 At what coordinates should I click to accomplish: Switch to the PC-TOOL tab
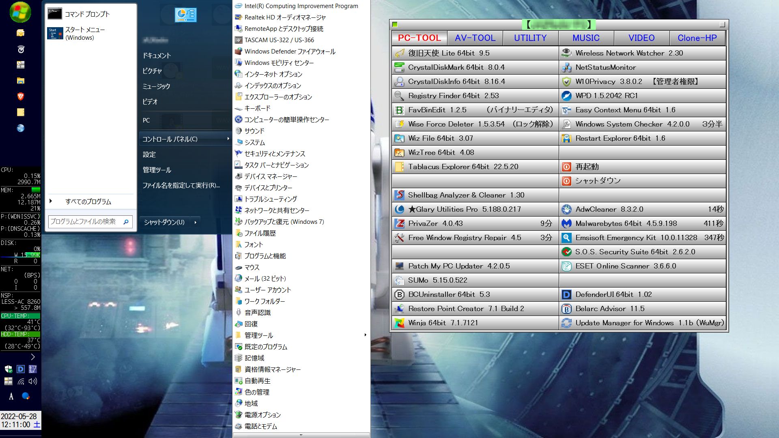click(x=420, y=38)
